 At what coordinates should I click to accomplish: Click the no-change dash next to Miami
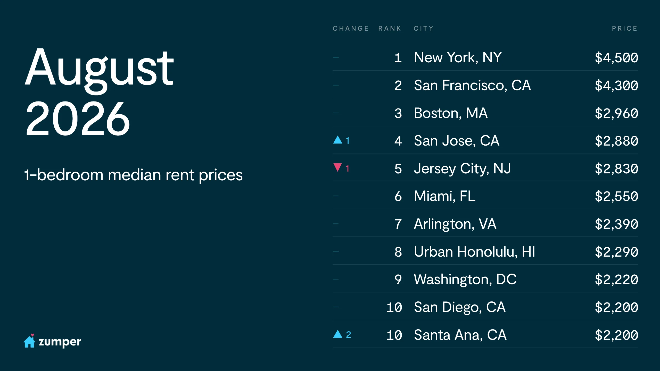pyautogui.click(x=336, y=196)
